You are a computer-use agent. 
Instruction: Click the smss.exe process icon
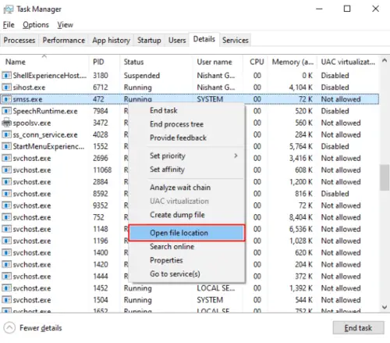[6, 99]
